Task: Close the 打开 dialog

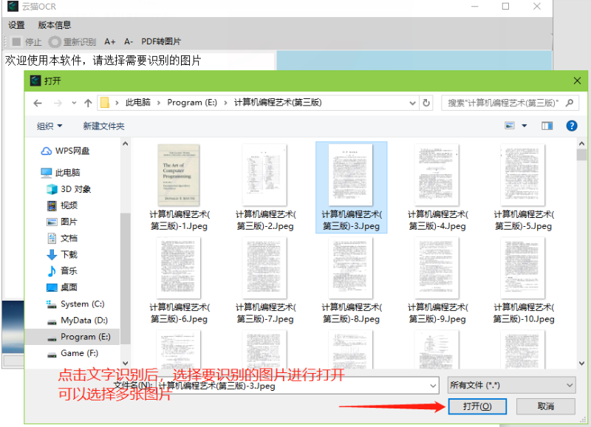Action: click(x=577, y=81)
